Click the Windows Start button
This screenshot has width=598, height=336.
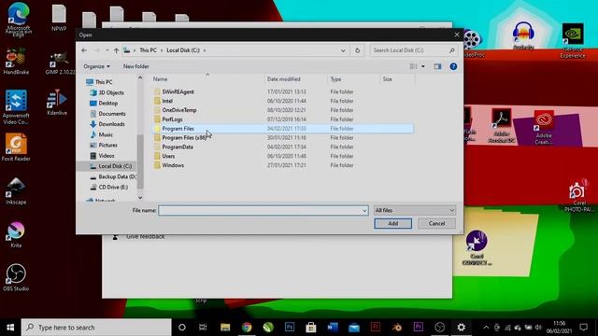click(x=10, y=328)
